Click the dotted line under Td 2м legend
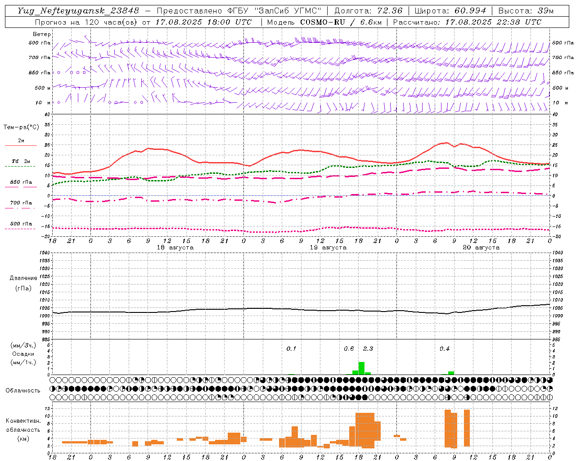576x461 pixels. [20, 167]
